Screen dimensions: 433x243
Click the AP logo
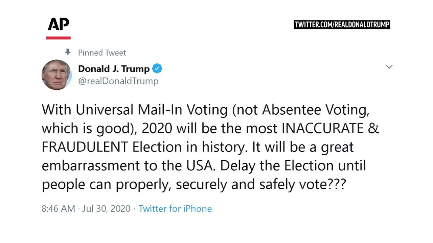[58, 24]
